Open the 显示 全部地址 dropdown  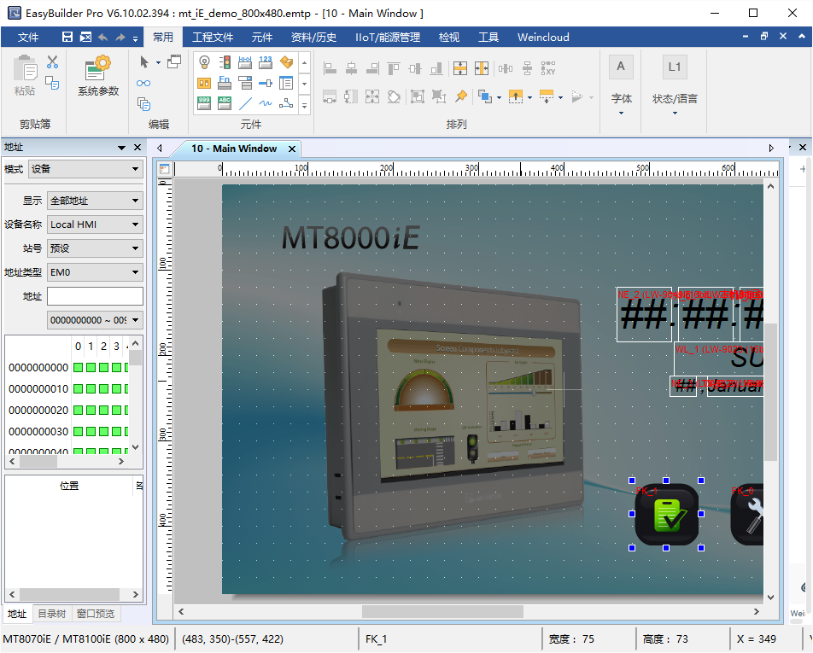tap(95, 201)
